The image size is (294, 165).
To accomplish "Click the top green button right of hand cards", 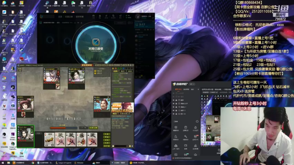I will coord(107,134).
